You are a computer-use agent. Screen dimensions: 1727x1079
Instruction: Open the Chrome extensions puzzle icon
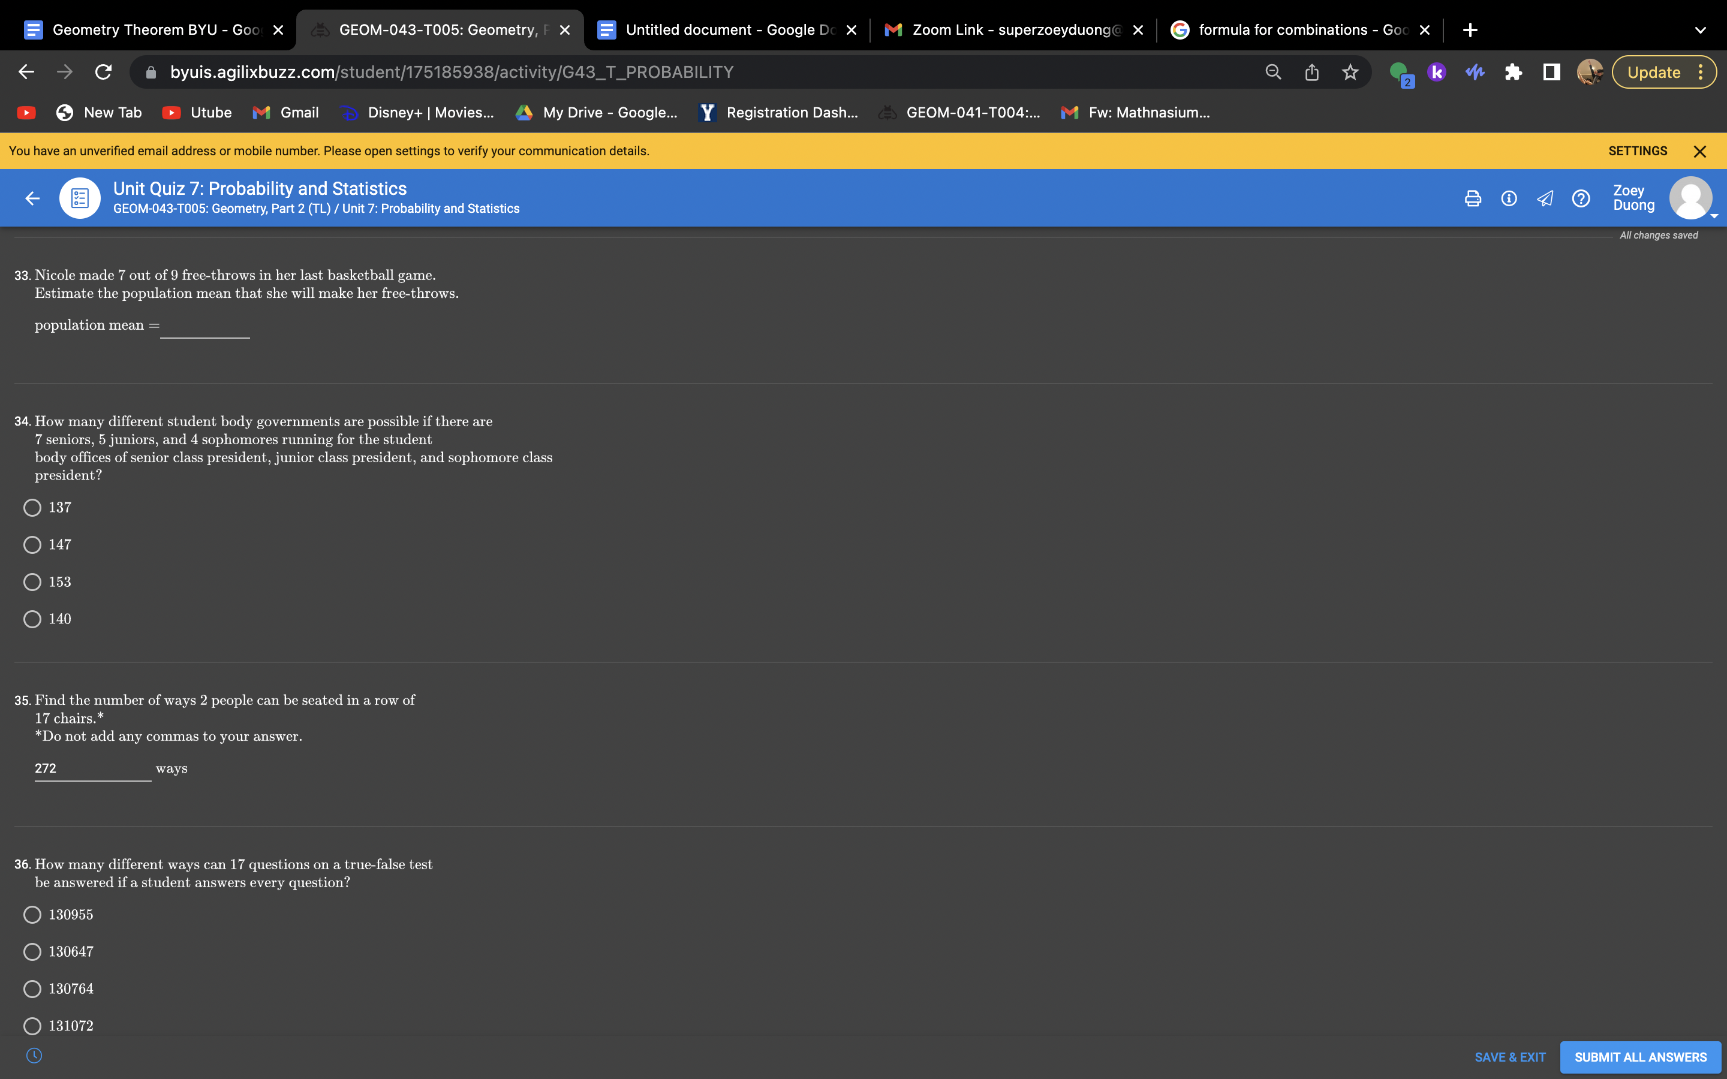click(1513, 72)
